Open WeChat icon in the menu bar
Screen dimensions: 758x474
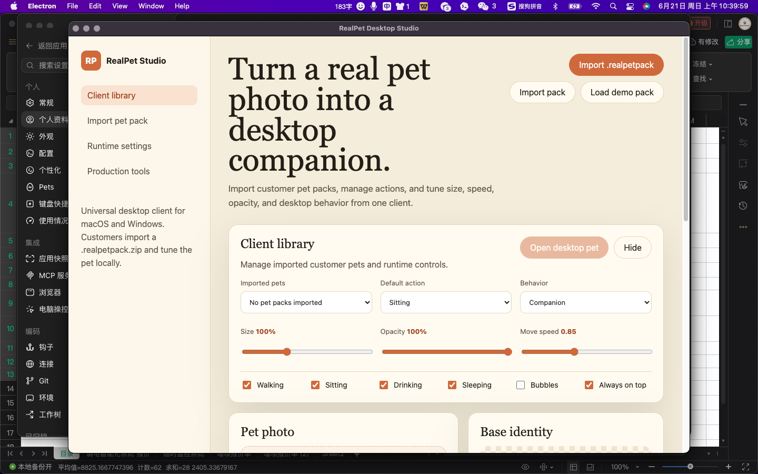click(483, 6)
